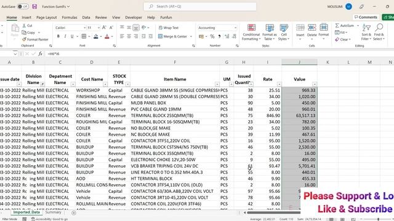Increase font size with larger A
394x221 pixels.
click(104, 28)
